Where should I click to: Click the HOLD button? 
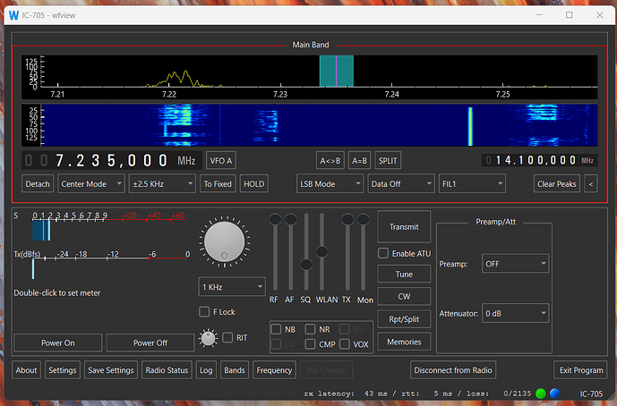[253, 184]
